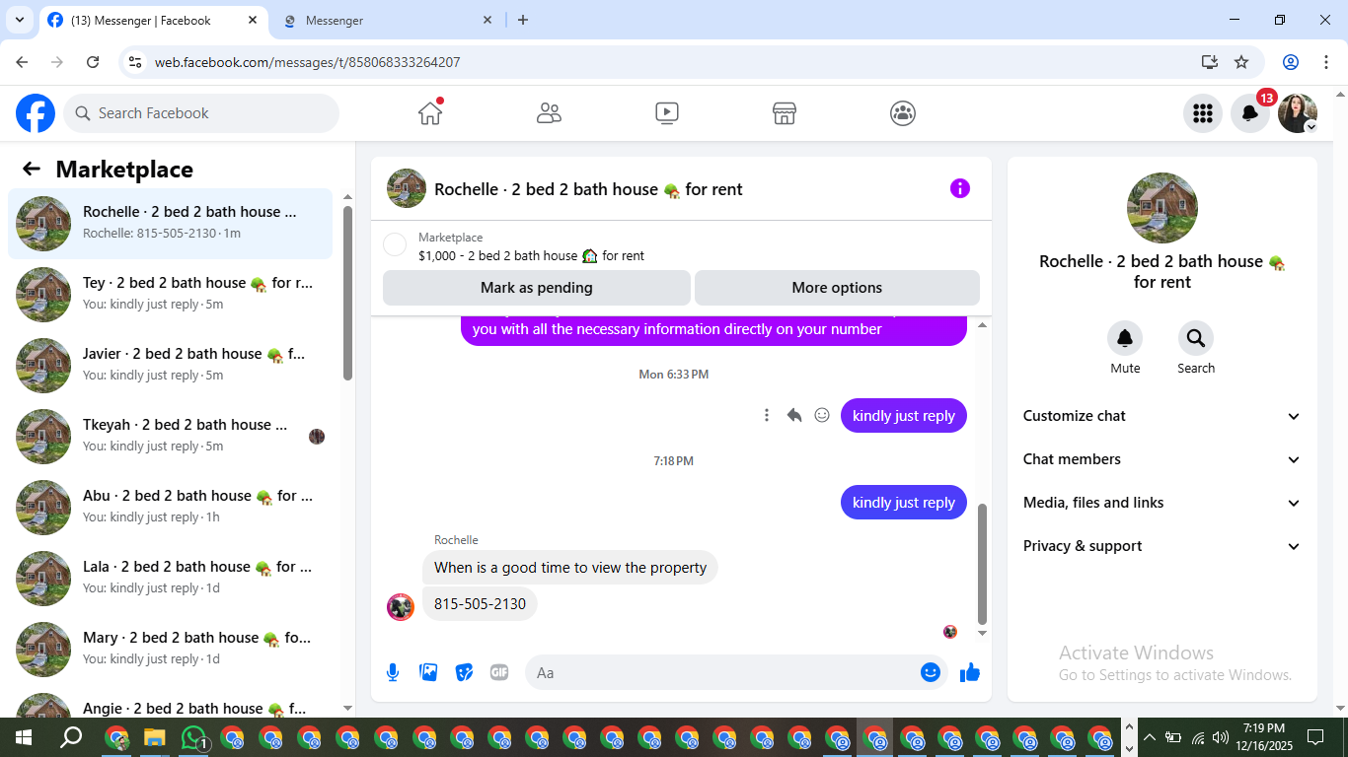This screenshot has width=1348, height=757.
Task: Click the Search magnifier in chat details
Action: (x=1196, y=338)
